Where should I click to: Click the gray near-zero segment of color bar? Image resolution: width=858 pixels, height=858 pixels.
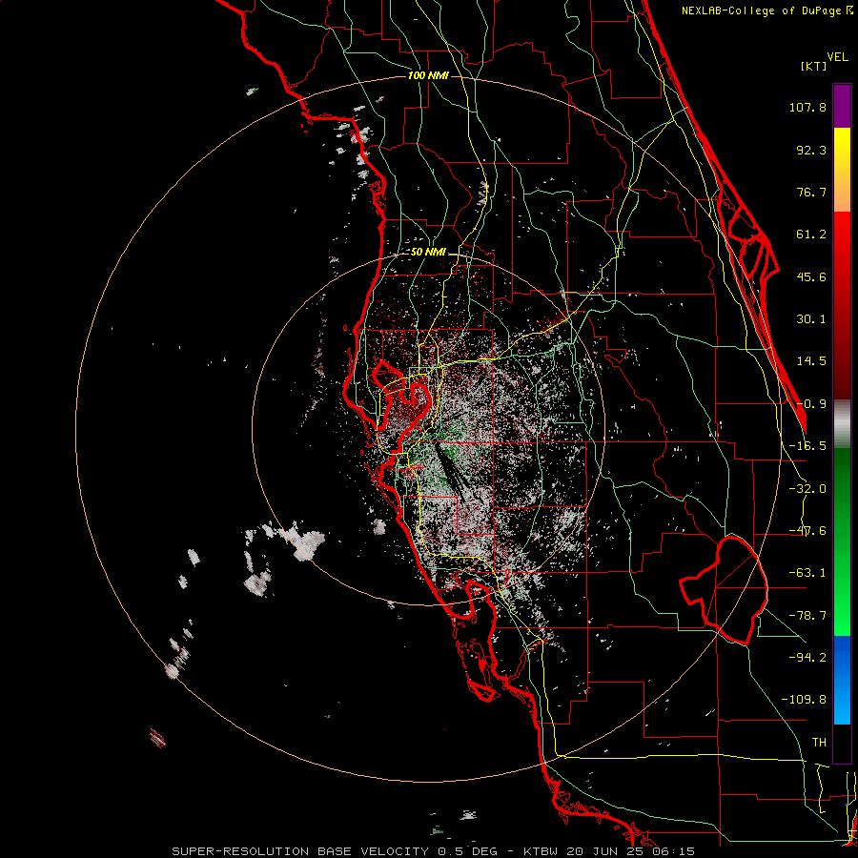tap(842, 424)
